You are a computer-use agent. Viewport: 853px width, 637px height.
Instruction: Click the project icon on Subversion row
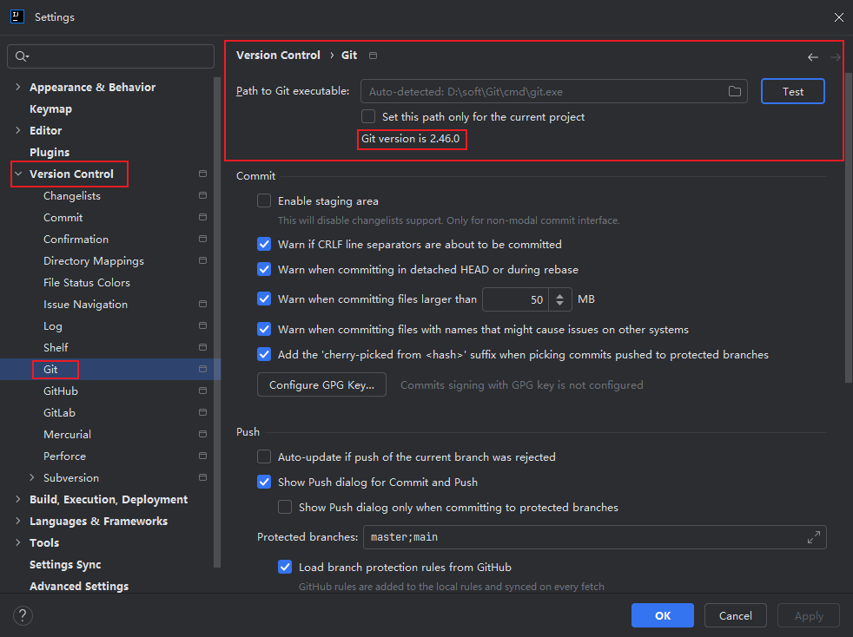click(203, 477)
